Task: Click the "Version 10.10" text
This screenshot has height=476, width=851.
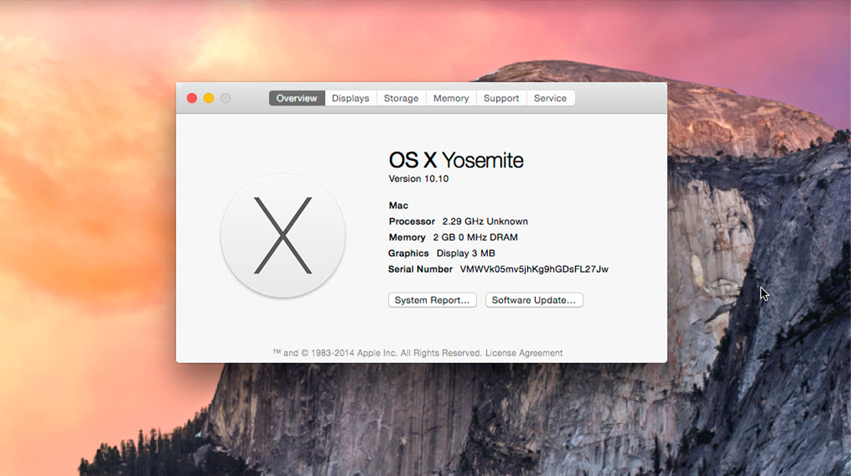Action: [419, 179]
